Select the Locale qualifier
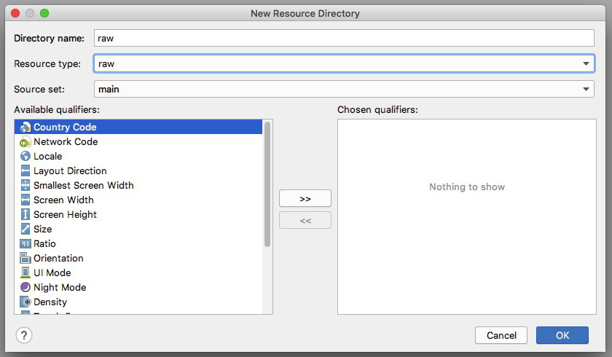The width and height of the screenshot is (612, 357). (x=138, y=157)
